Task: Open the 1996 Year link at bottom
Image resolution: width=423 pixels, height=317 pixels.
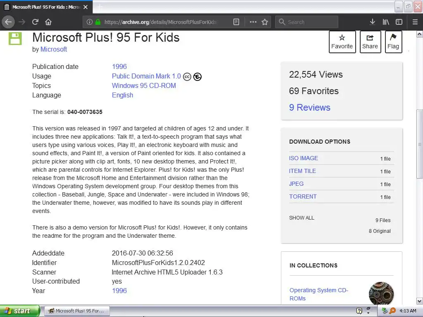Action: pyautogui.click(x=119, y=291)
